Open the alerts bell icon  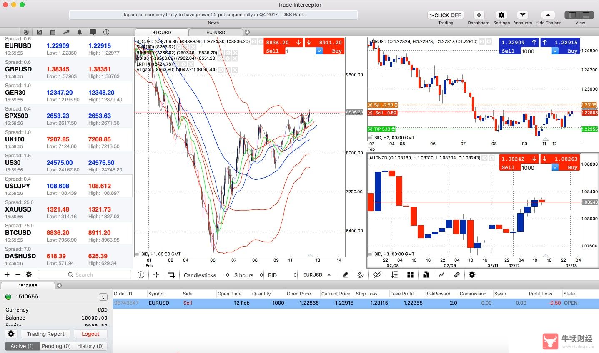click(x=80, y=32)
